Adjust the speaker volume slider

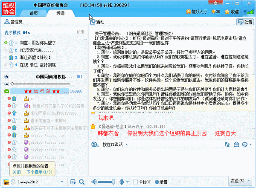(106, 182)
